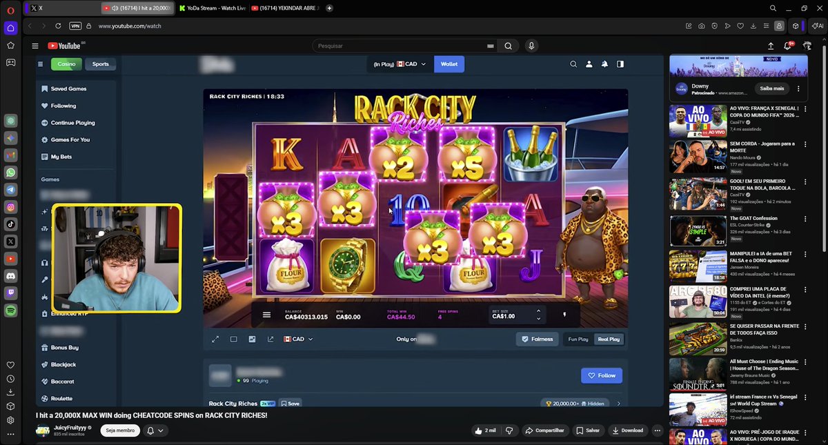The width and height of the screenshot is (828, 445).
Task: Open the slot game hamburger menu
Action: coord(266,315)
